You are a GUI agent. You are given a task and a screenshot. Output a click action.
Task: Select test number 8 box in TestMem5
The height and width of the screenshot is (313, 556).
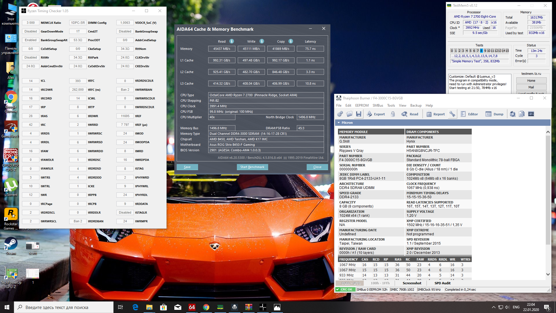[481, 51]
